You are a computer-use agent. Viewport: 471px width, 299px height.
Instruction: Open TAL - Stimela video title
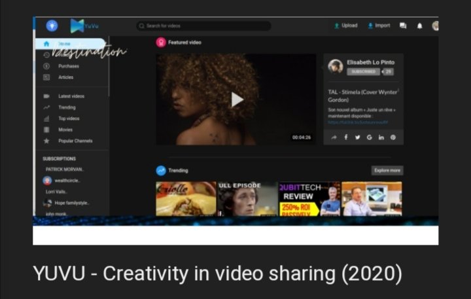pyautogui.click(x=362, y=96)
